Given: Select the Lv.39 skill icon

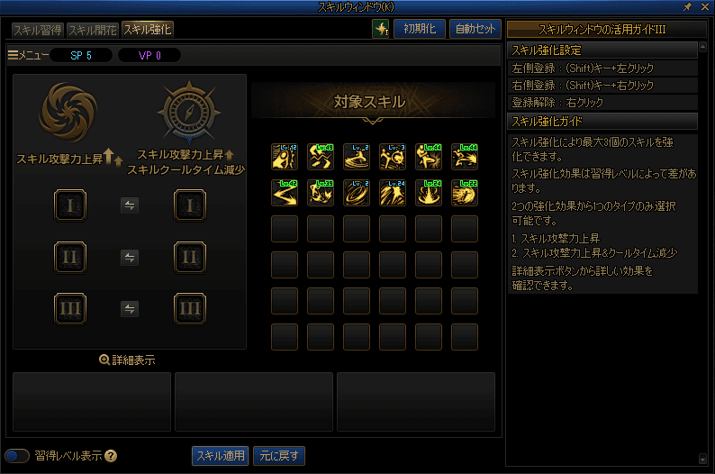Looking at the screenshot, I should [320, 193].
